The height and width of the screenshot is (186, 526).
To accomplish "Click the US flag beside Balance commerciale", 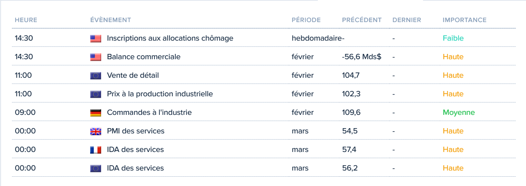I will point(95,57).
